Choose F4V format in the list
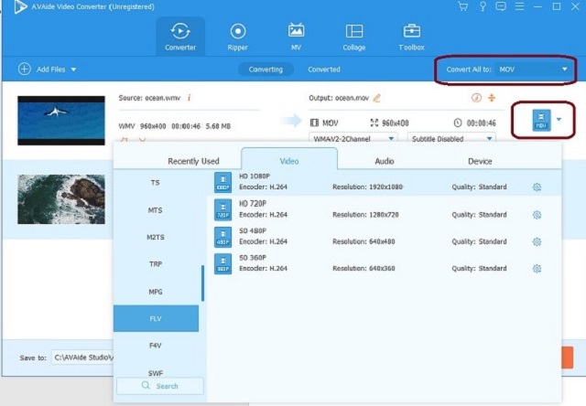The width and height of the screenshot is (586, 406). (x=156, y=345)
